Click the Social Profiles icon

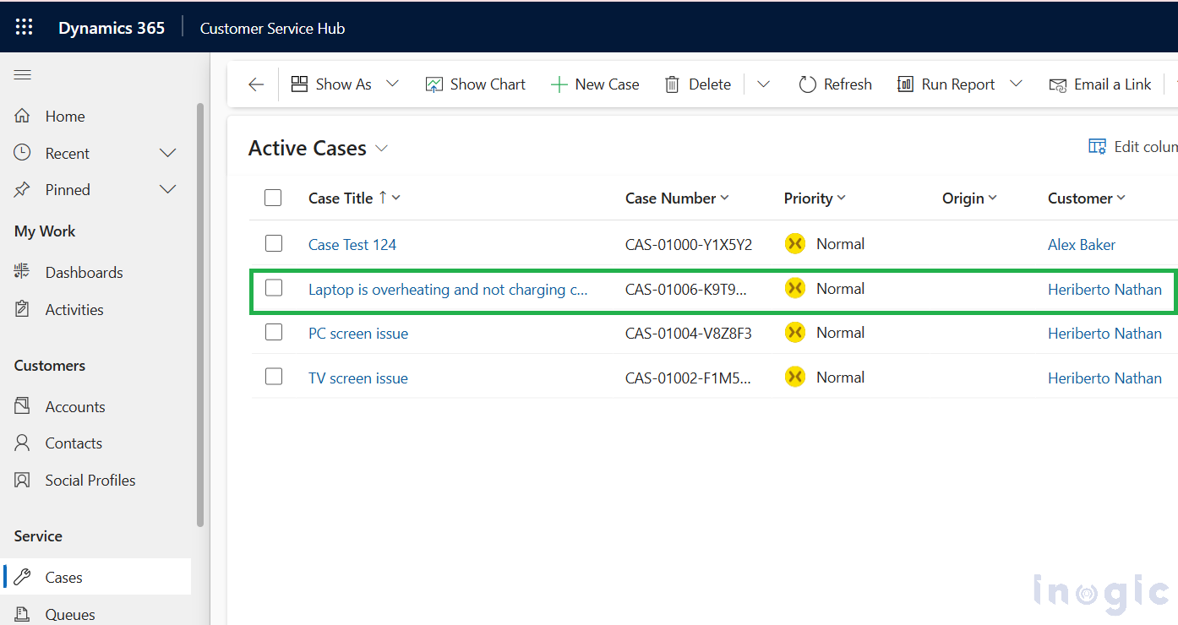pos(23,480)
